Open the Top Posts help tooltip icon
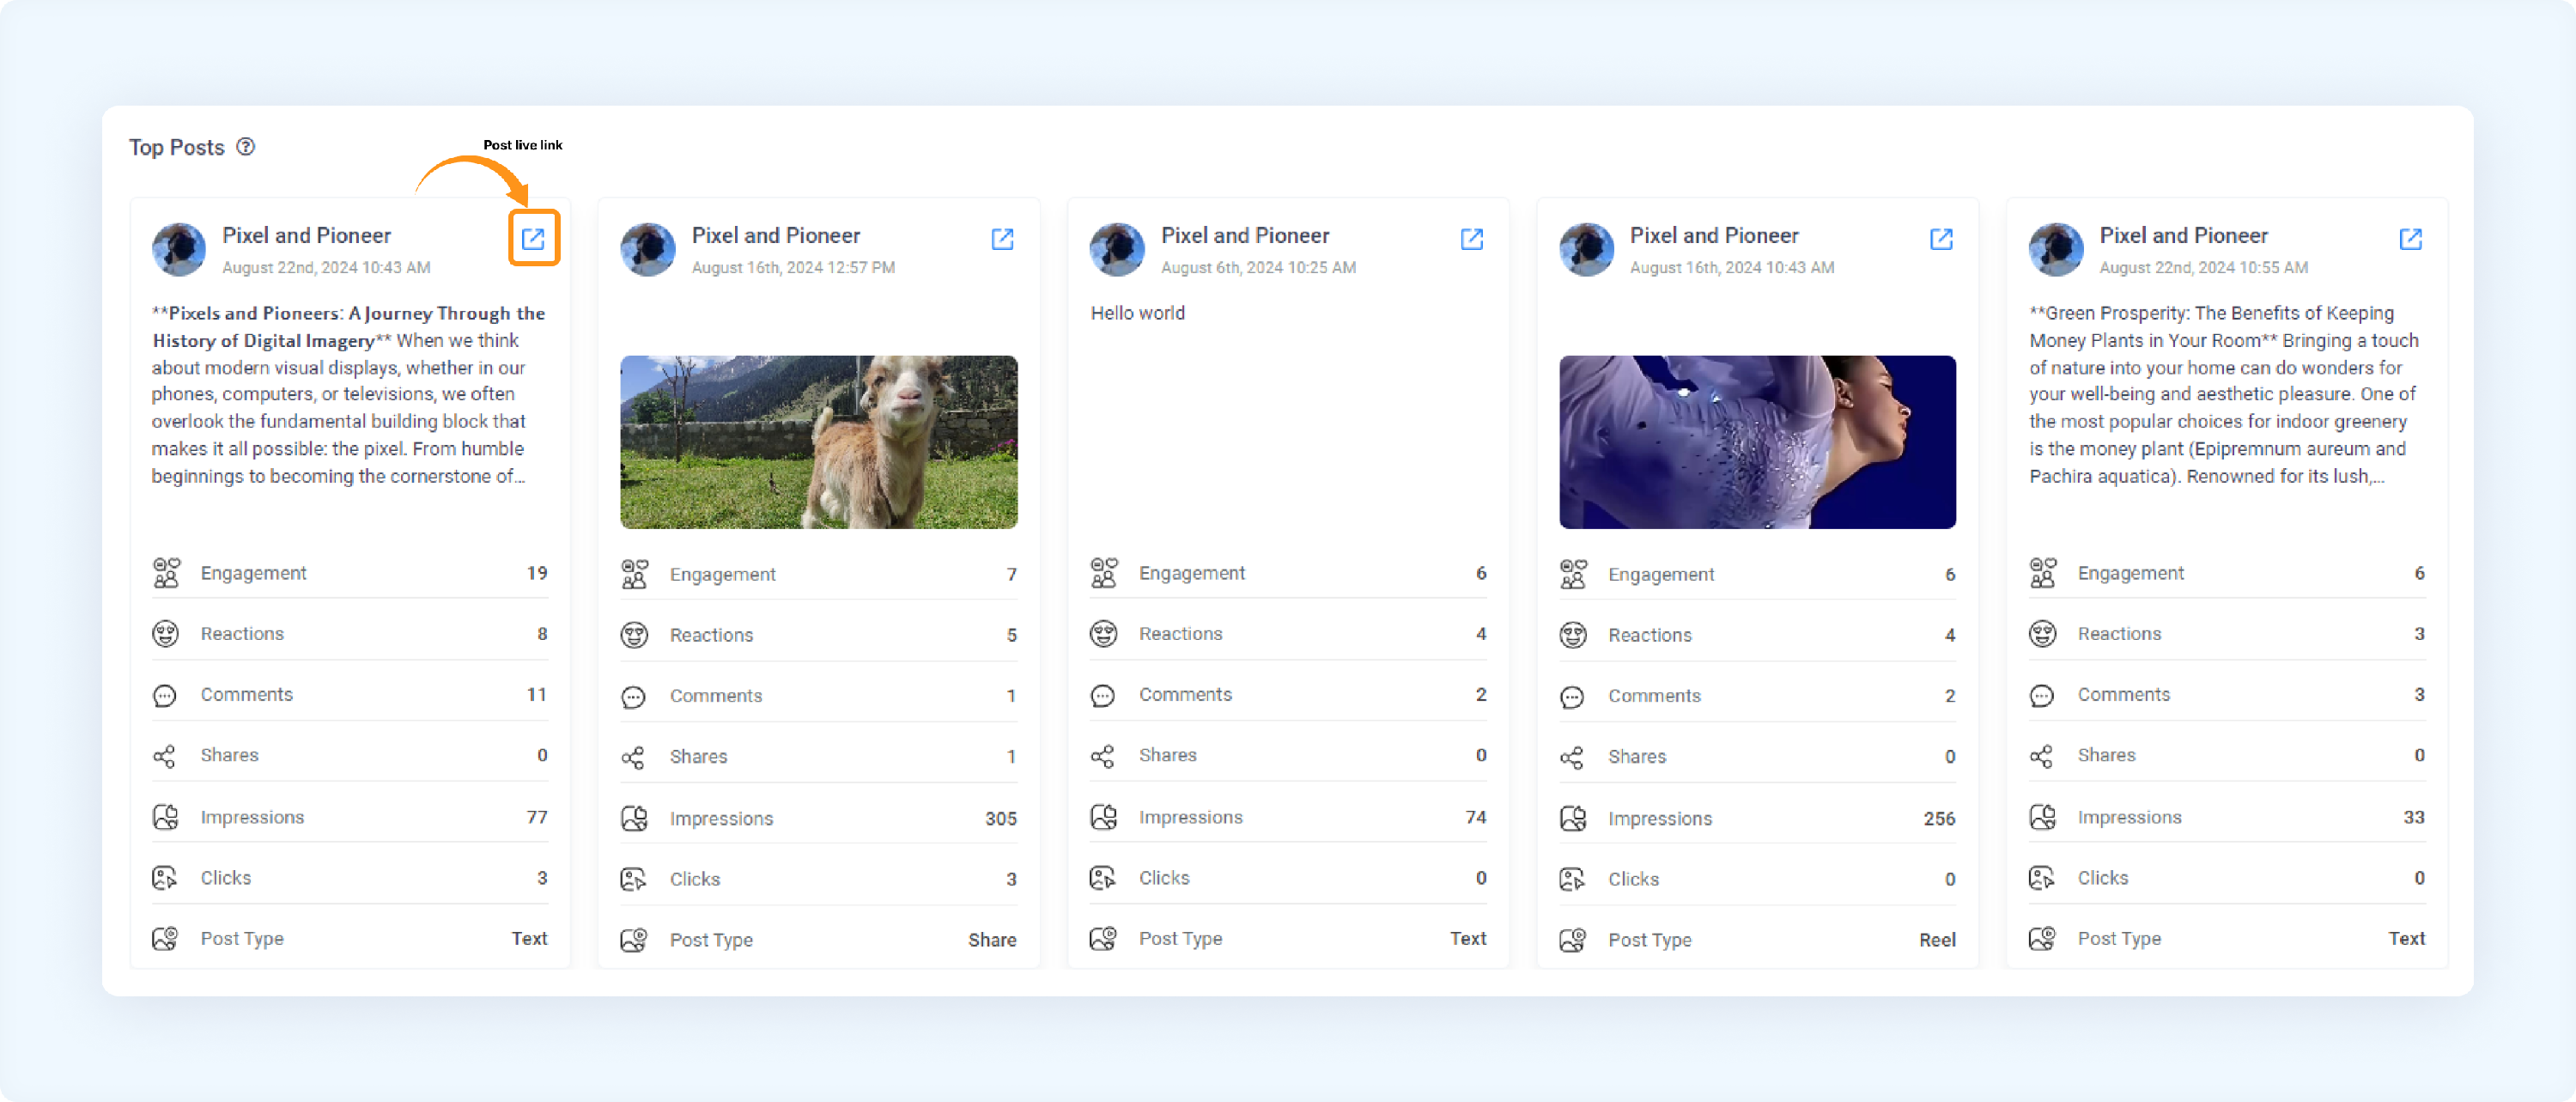The image size is (2576, 1102). (248, 148)
